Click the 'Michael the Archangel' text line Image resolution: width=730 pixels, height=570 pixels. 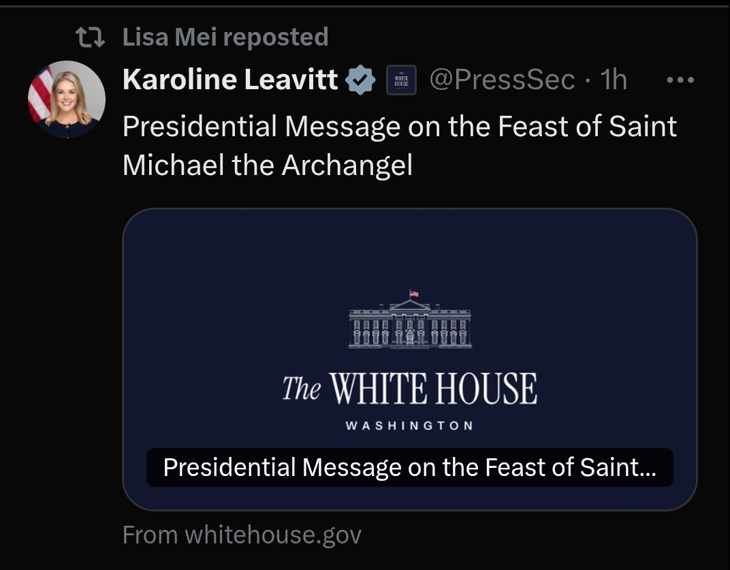point(267,165)
